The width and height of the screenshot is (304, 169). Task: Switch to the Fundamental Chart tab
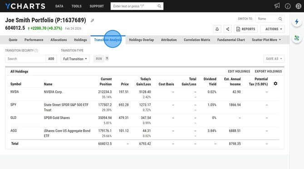[231, 40]
